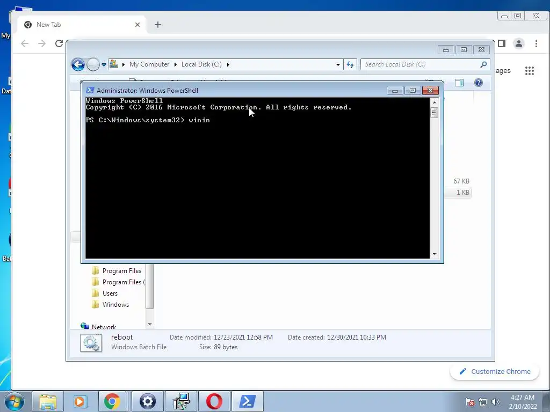Click the PowerShell scrollbar thumb
This screenshot has height=412, width=550.
(434, 113)
